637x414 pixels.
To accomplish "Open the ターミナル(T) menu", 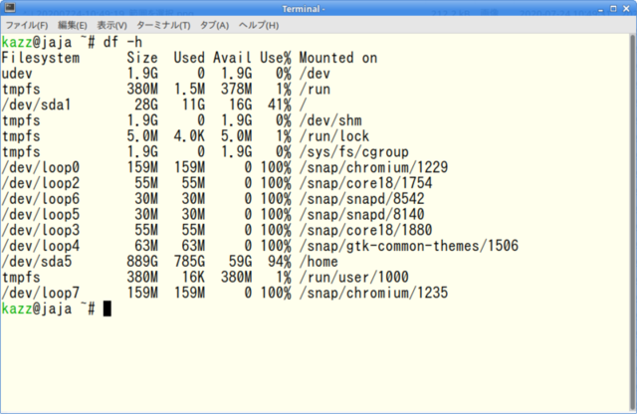I will click(163, 25).
